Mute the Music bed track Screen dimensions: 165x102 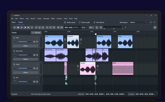pos(34,55)
